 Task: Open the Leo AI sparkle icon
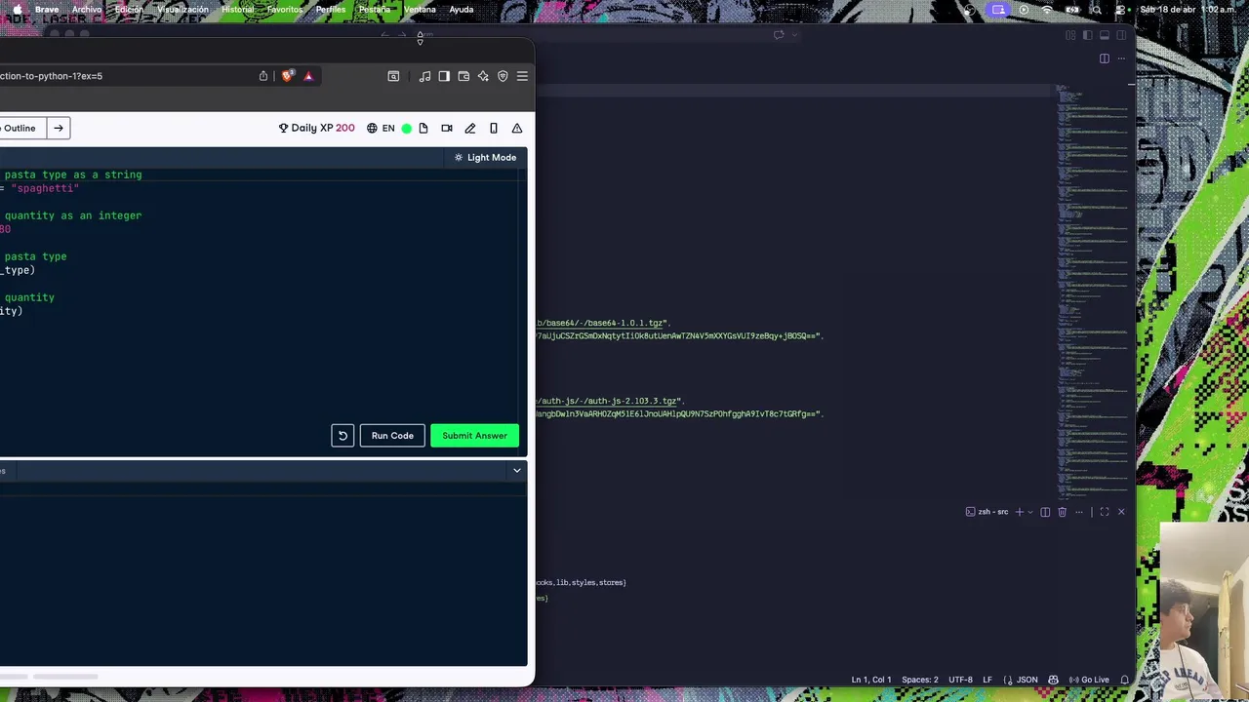pos(483,76)
